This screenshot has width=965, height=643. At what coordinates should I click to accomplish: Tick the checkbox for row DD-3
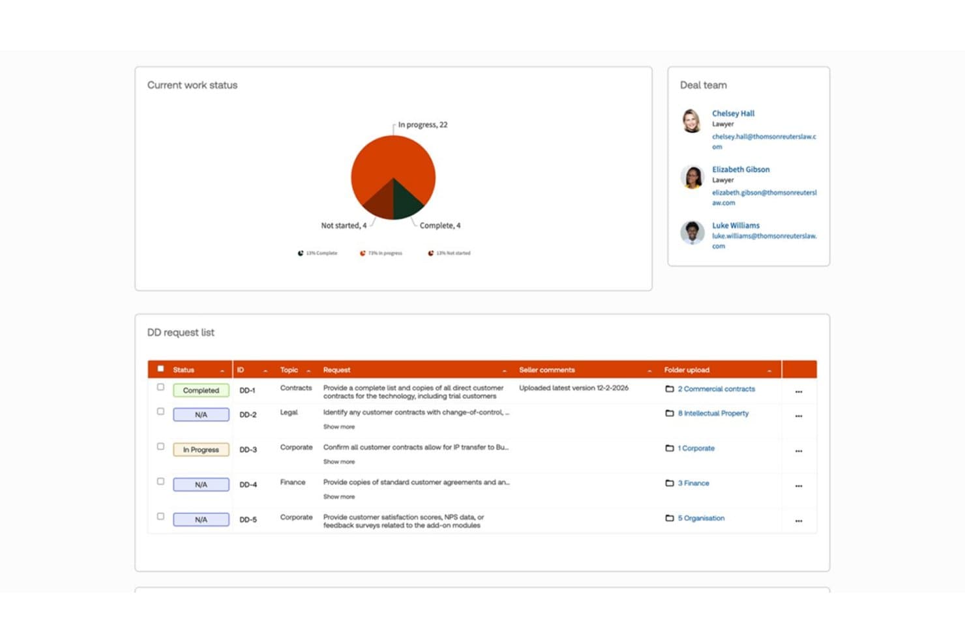pos(160,447)
